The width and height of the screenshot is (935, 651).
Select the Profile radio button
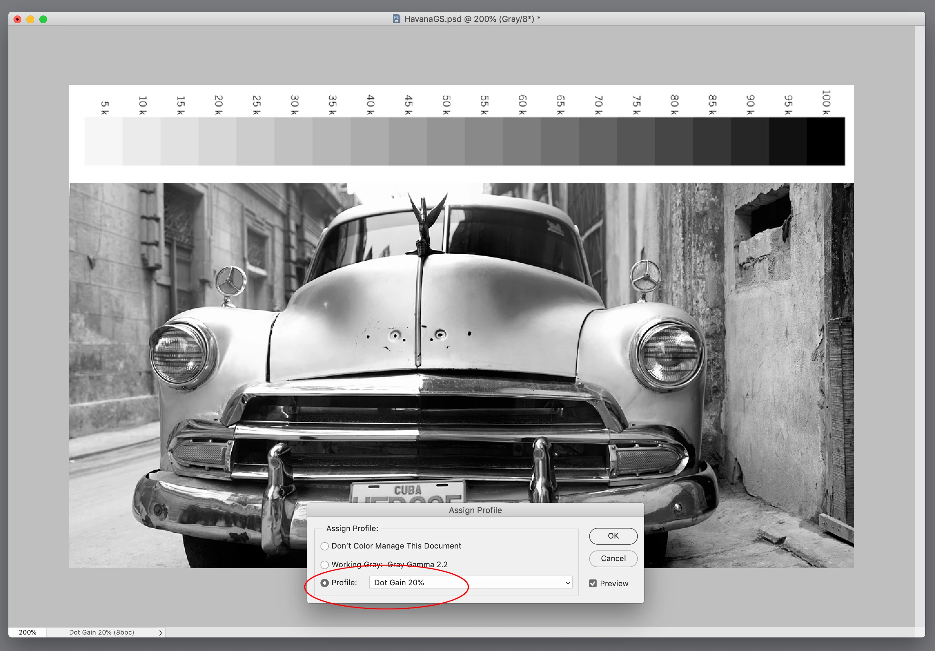(325, 583)
